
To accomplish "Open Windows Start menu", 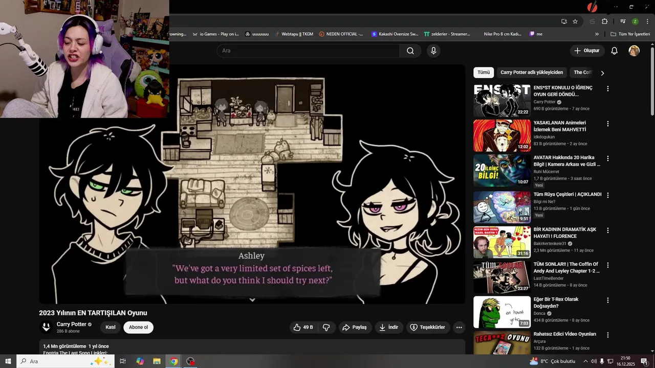I will (8, 361).
